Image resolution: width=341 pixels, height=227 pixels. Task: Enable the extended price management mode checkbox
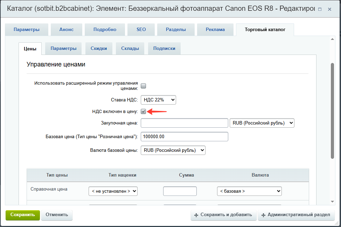pyautogui.click(x=143, y=86)
